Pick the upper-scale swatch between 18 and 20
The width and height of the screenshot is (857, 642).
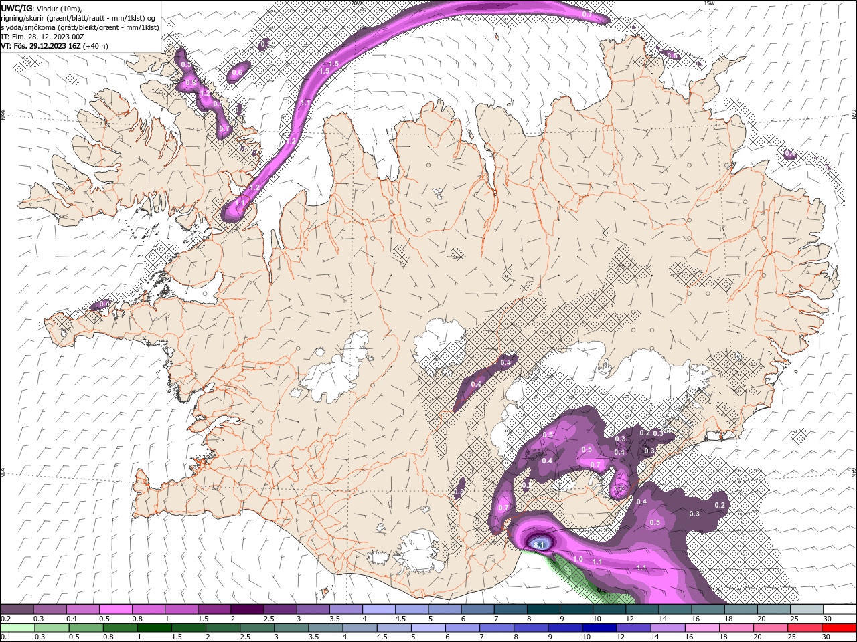pos(741,609)
